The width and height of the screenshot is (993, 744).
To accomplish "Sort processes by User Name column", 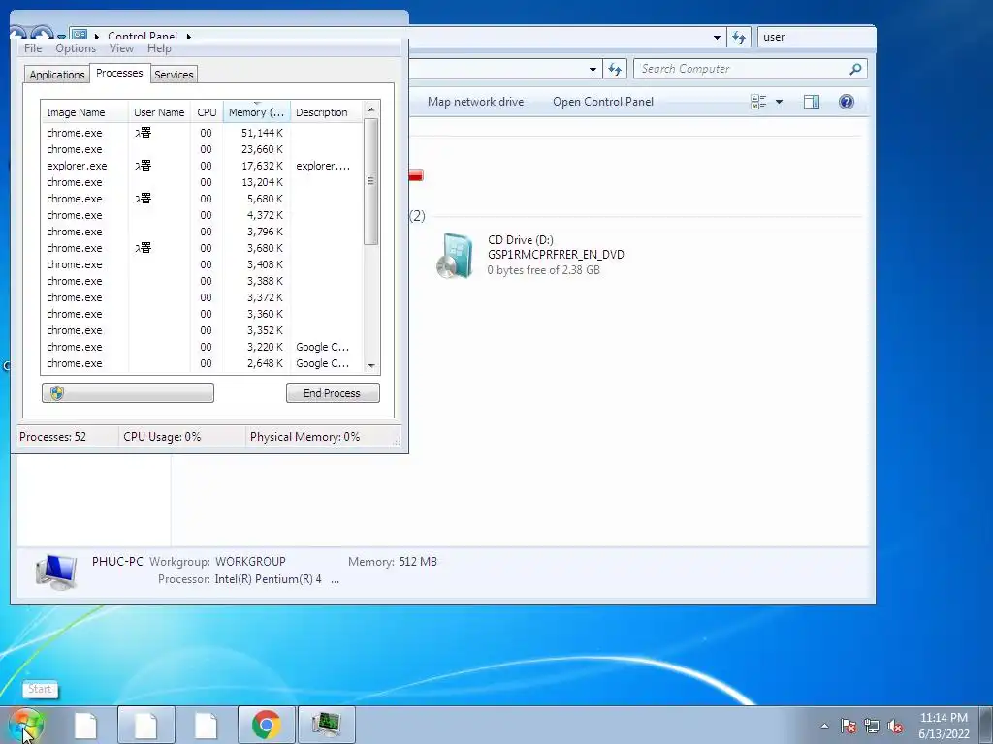I will [159, 112].
